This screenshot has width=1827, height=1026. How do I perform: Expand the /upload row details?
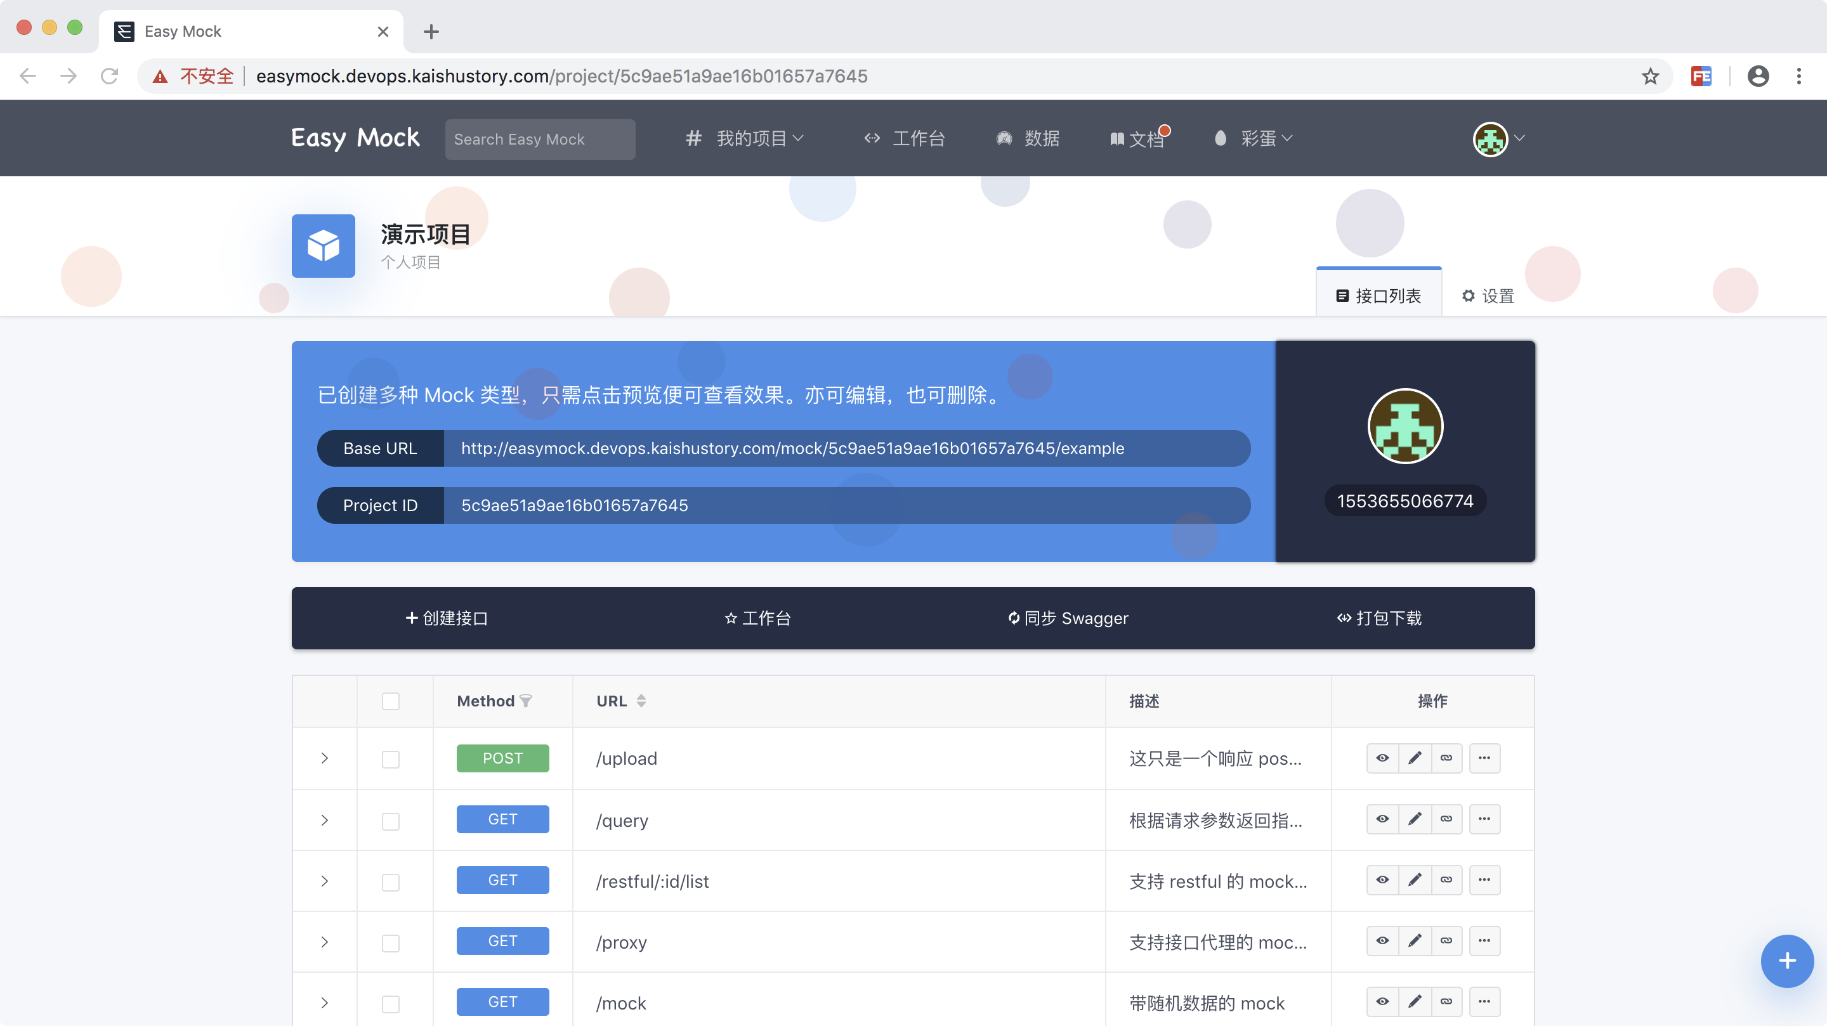tap(325, 758)
